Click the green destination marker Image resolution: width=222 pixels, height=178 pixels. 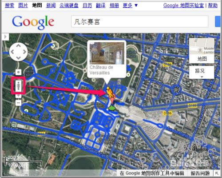pyautogui.click(x=111, y=108)
